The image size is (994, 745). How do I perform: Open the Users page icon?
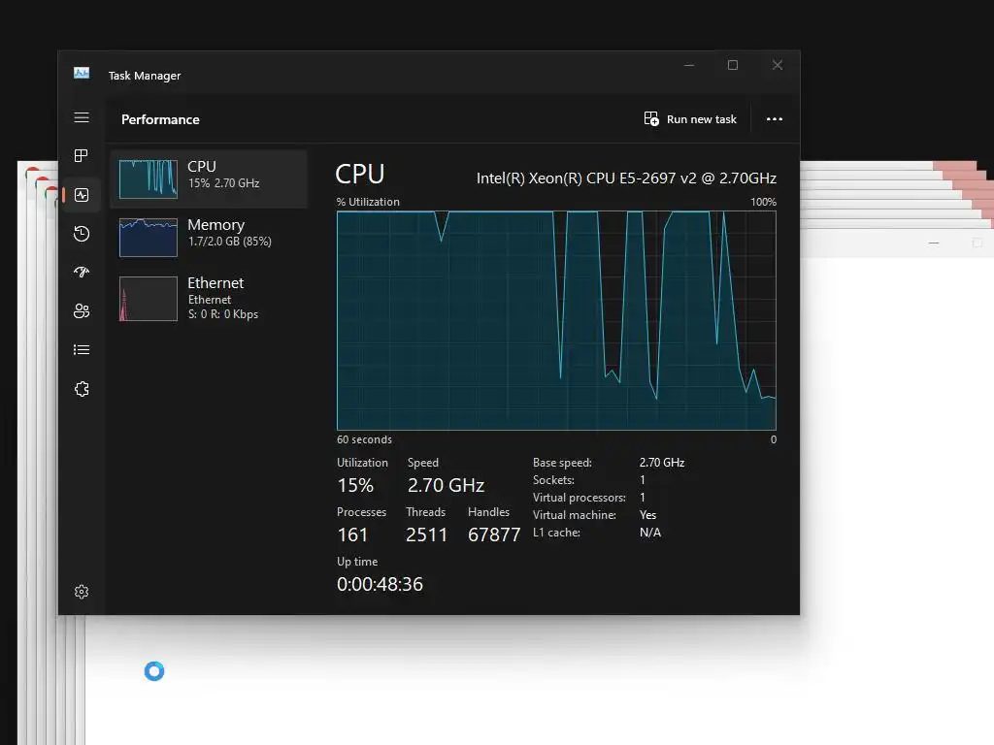click(x=82, y=311)
